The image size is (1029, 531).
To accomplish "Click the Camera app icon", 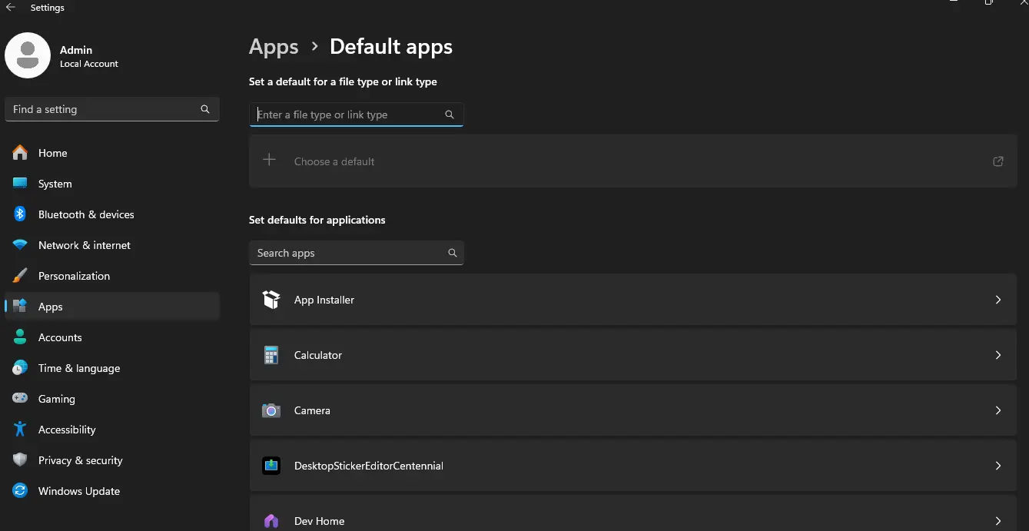I will point(271,410).
